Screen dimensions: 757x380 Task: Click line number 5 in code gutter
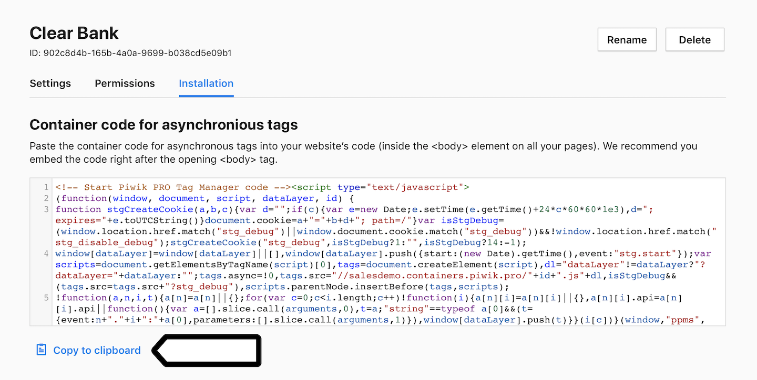tap(46, 298)
